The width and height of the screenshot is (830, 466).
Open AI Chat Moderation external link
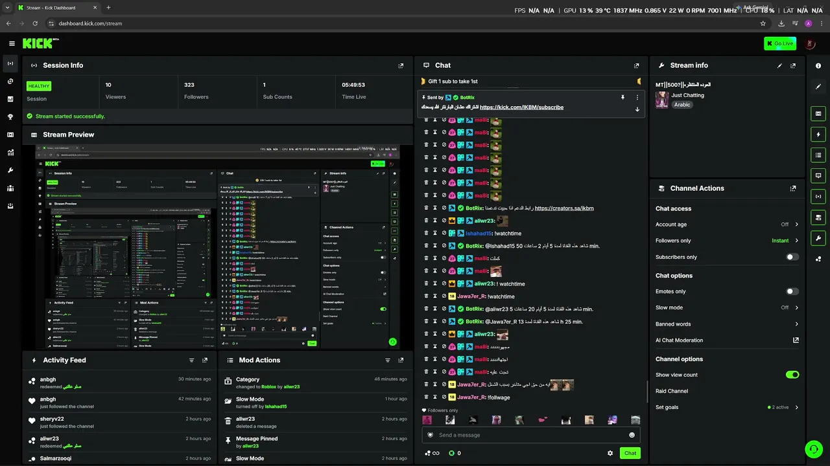point(796,340)
